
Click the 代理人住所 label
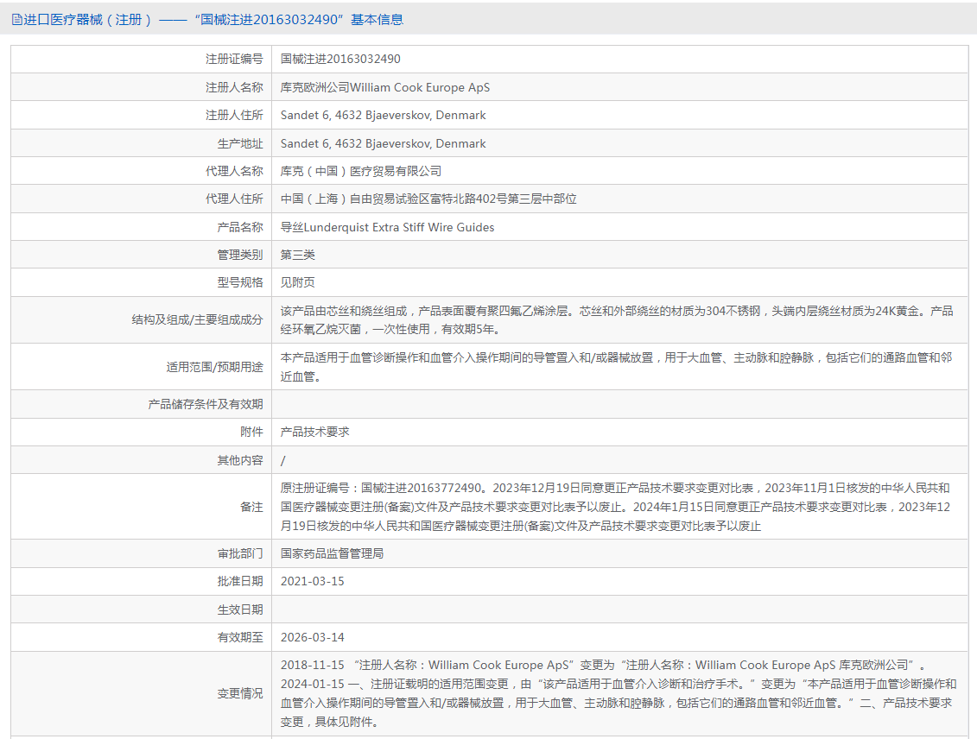click(x=234, y=199)
